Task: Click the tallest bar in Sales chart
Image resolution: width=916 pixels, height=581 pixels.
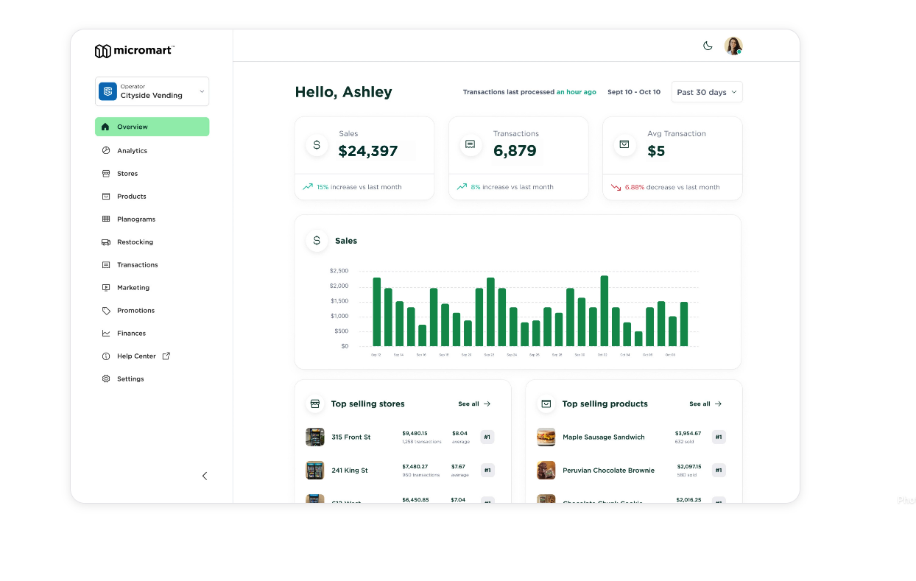Action: [605, 311]
